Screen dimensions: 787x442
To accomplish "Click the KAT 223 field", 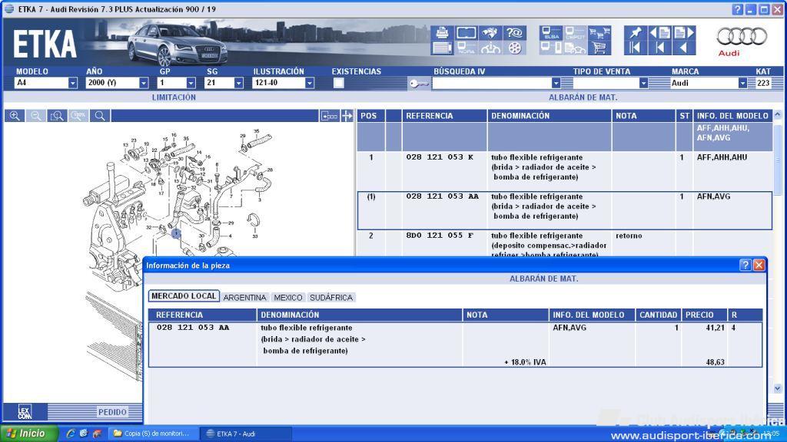I will click(x=763, y=83).
